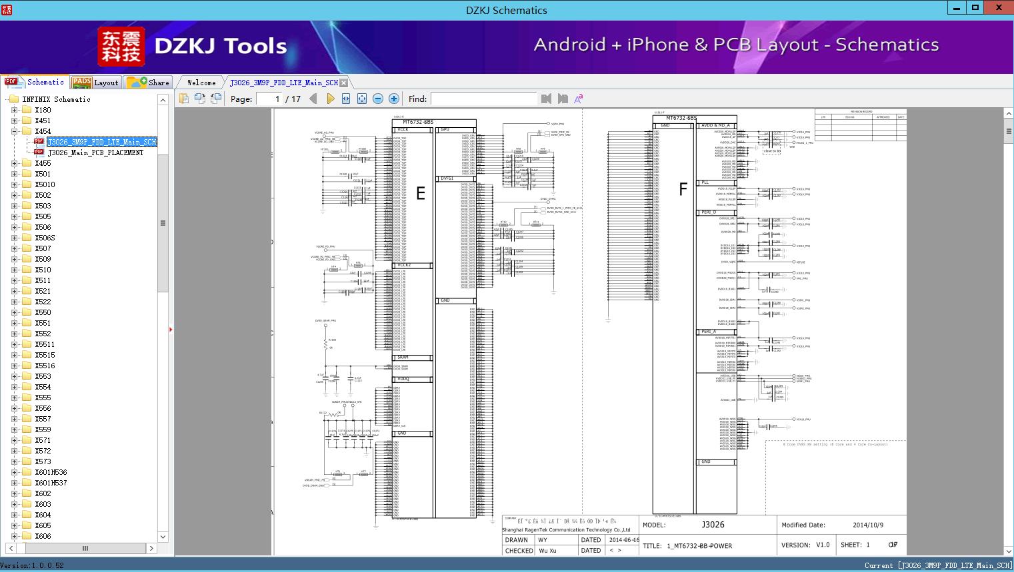The height and width of the screenshot is (572, 1014).
Task: Zoom in with the plus icon
Action: pyautogui.click(x=394, y=99)
